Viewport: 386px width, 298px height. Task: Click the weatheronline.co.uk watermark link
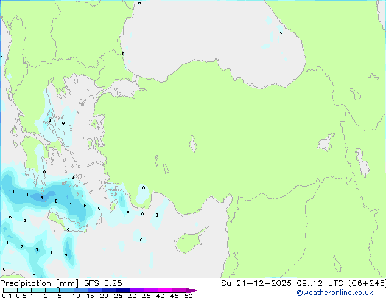click(x=343, y=293)
